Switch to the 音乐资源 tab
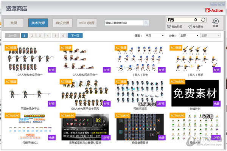 point(62,23)
